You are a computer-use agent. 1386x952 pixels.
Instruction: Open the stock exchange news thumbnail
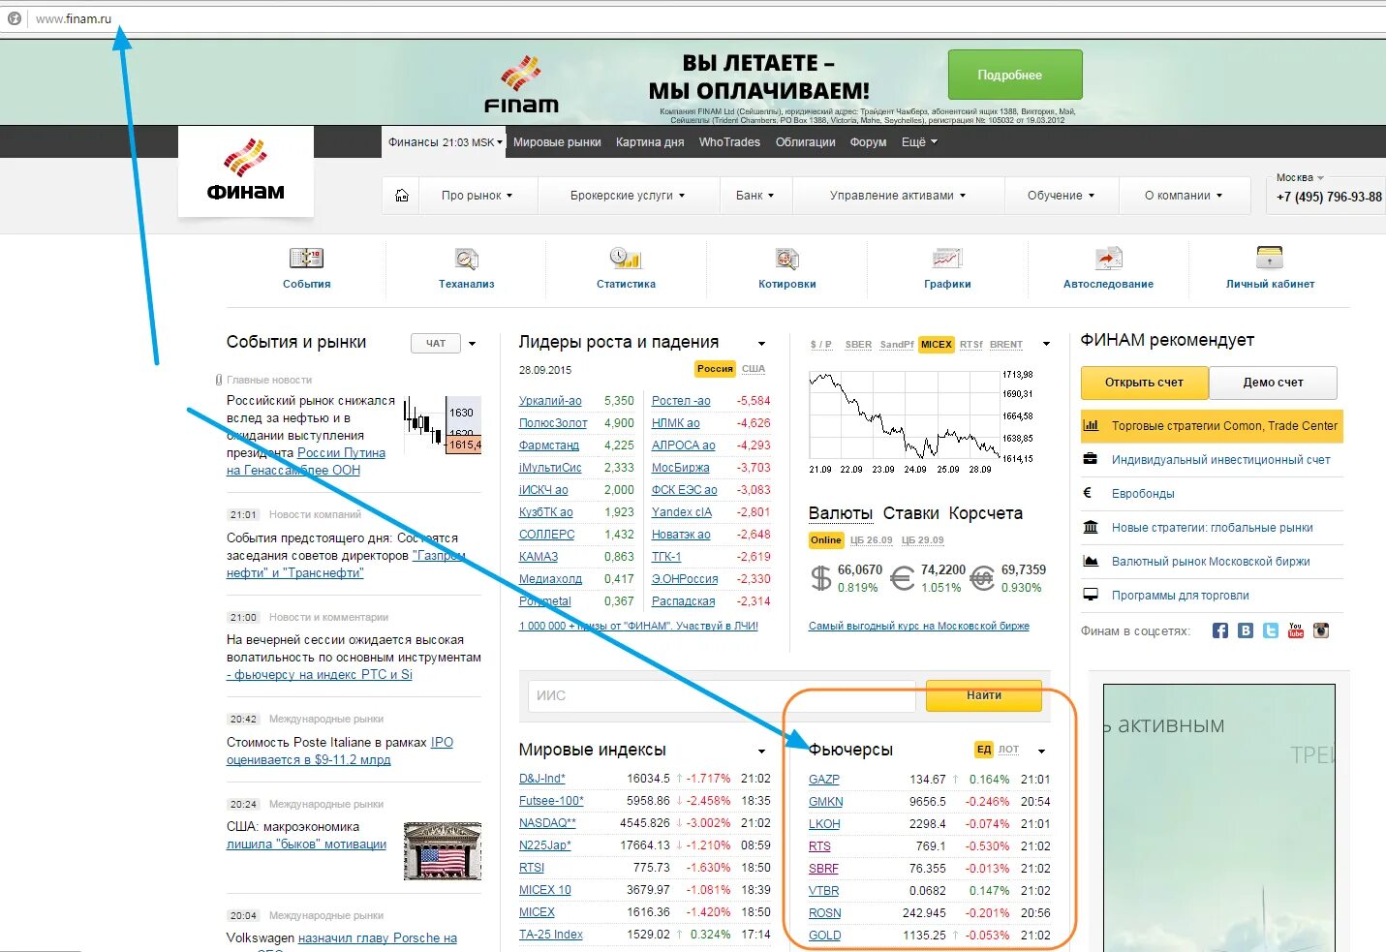pyautogui.click(x=443, y=850)
